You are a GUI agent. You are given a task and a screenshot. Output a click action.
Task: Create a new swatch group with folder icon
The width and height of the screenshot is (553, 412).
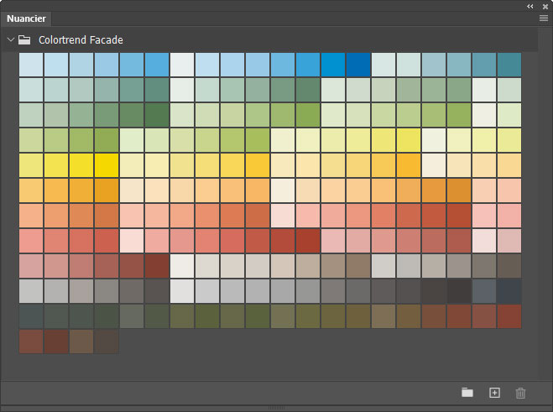(467, 392)
